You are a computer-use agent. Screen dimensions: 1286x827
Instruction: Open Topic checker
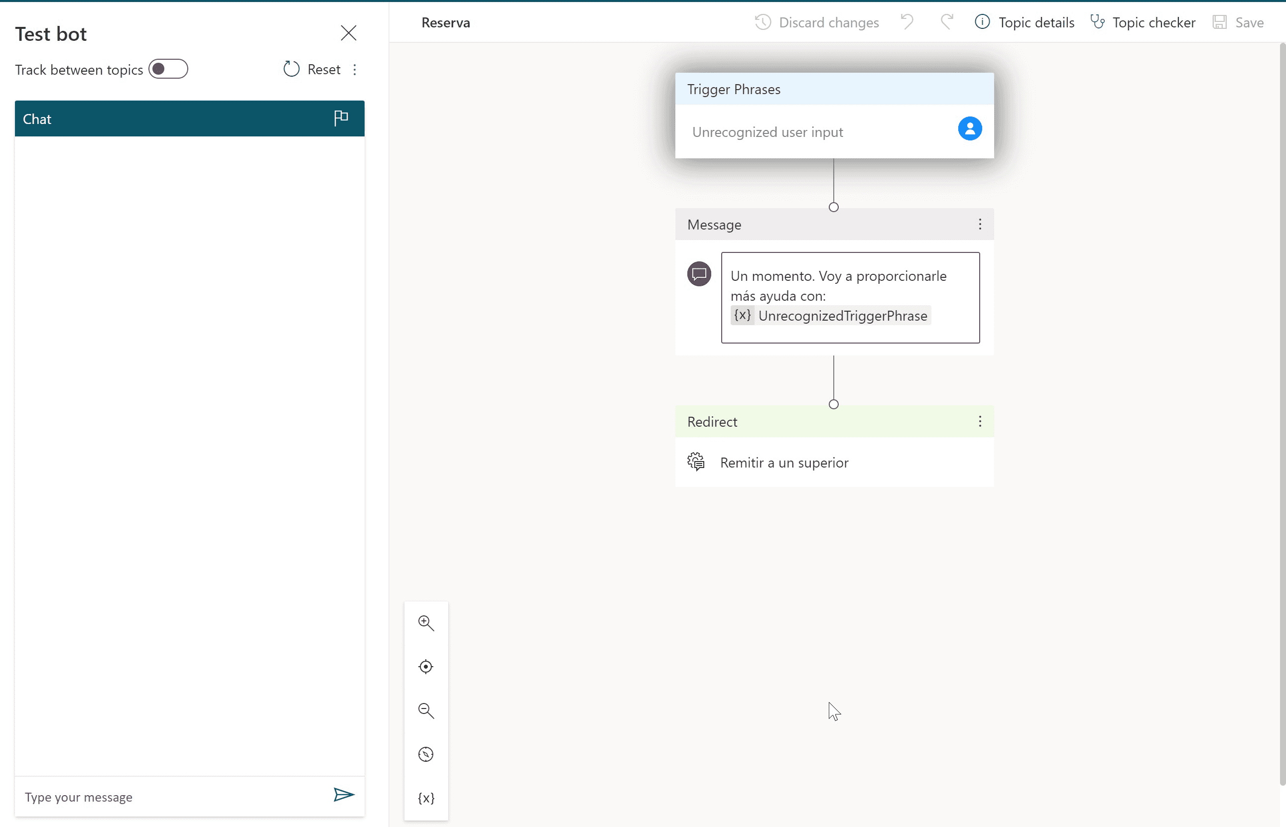pos(1143,22)
